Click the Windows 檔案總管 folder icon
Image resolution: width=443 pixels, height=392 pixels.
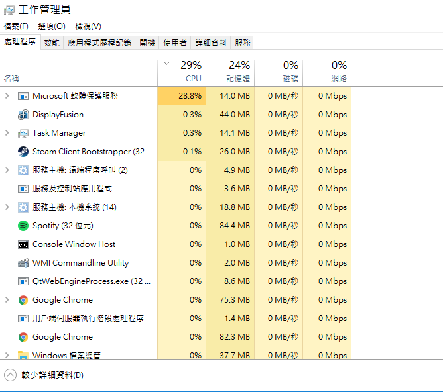click(x=23, y=355)
